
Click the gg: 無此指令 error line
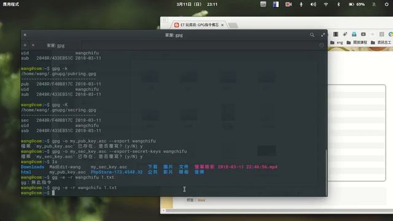click(x=36, y=182)
